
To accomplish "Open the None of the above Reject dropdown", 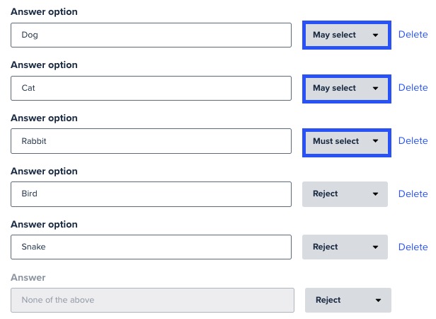I will (x=348, y=300).
